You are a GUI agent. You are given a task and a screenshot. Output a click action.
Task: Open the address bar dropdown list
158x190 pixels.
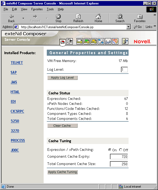click(x=128, y=27)
